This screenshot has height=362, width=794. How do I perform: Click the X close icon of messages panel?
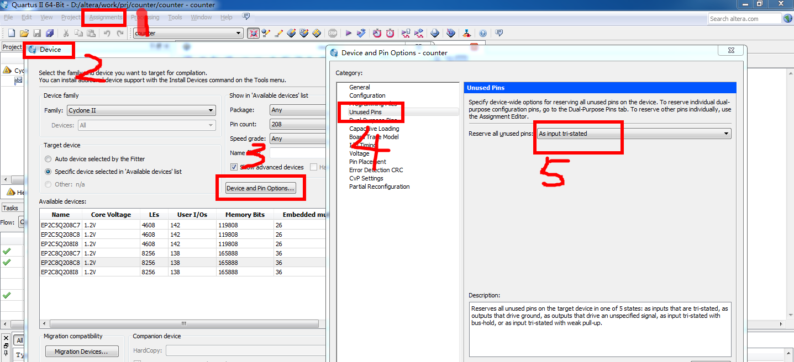(x=6, y=338)
